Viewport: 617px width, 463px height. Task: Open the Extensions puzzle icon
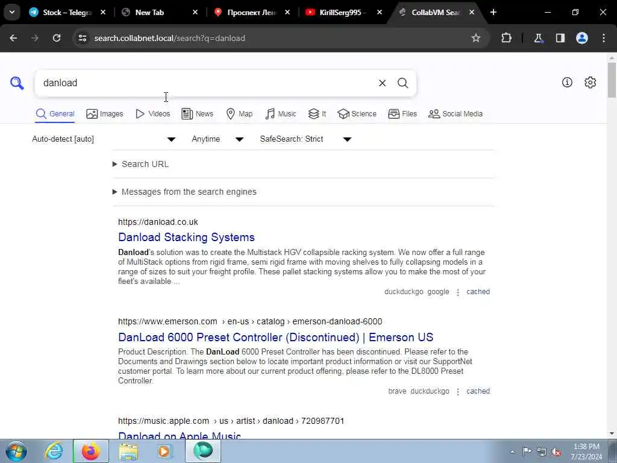(506, 38)
